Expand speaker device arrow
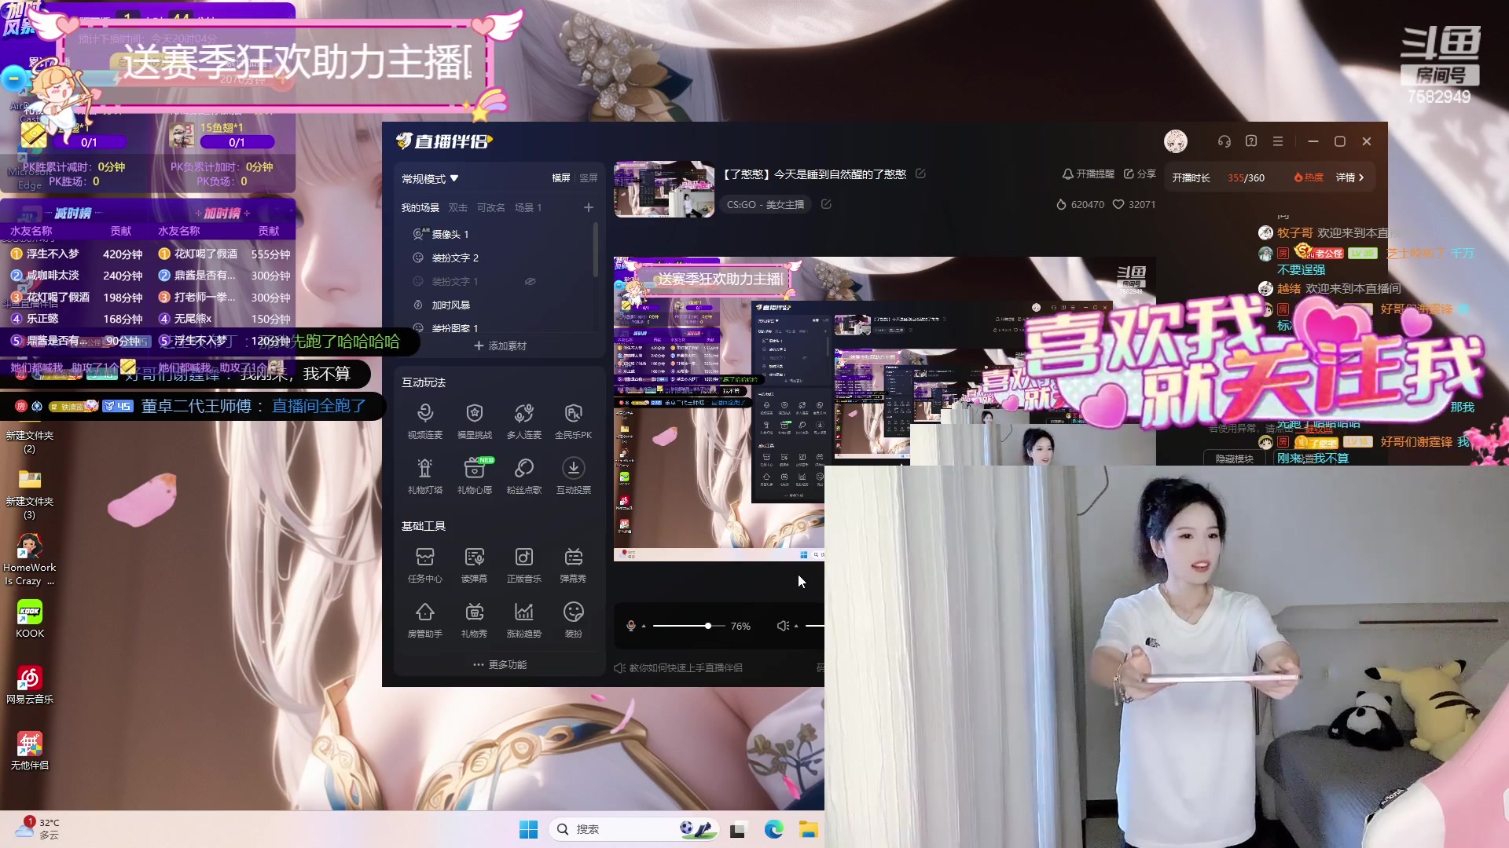 (796, 627)
